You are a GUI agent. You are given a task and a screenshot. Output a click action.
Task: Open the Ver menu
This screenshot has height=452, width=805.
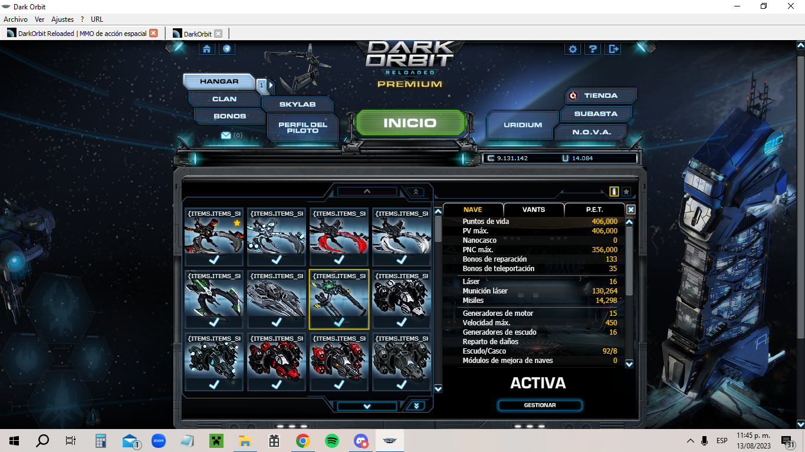[x=40, y=19]
